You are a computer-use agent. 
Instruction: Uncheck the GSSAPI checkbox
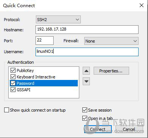[x=13, y=90]
